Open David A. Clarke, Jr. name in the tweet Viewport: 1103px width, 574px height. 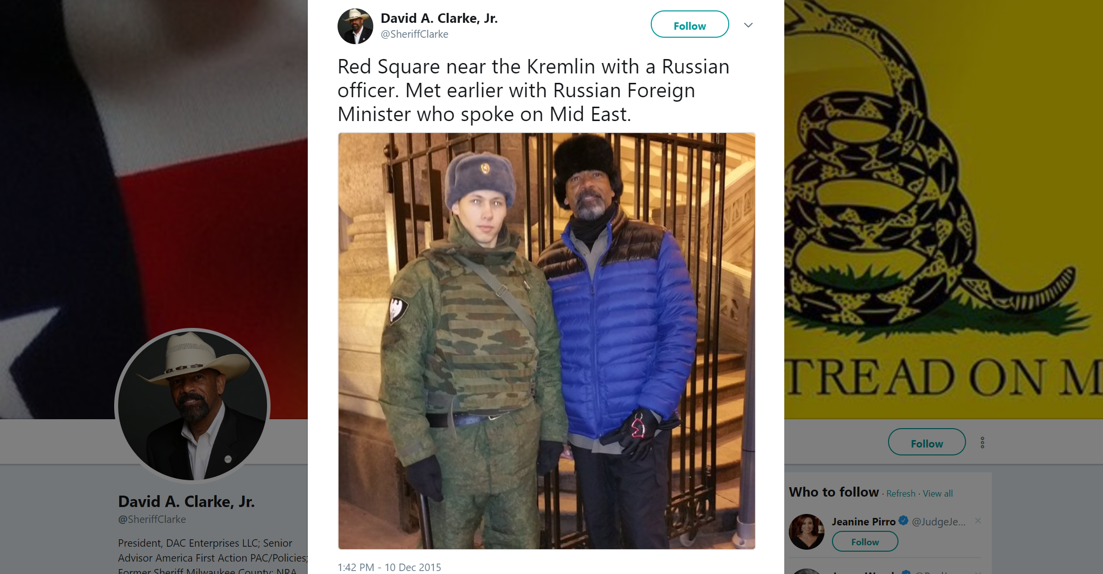(x=439, y=18)
